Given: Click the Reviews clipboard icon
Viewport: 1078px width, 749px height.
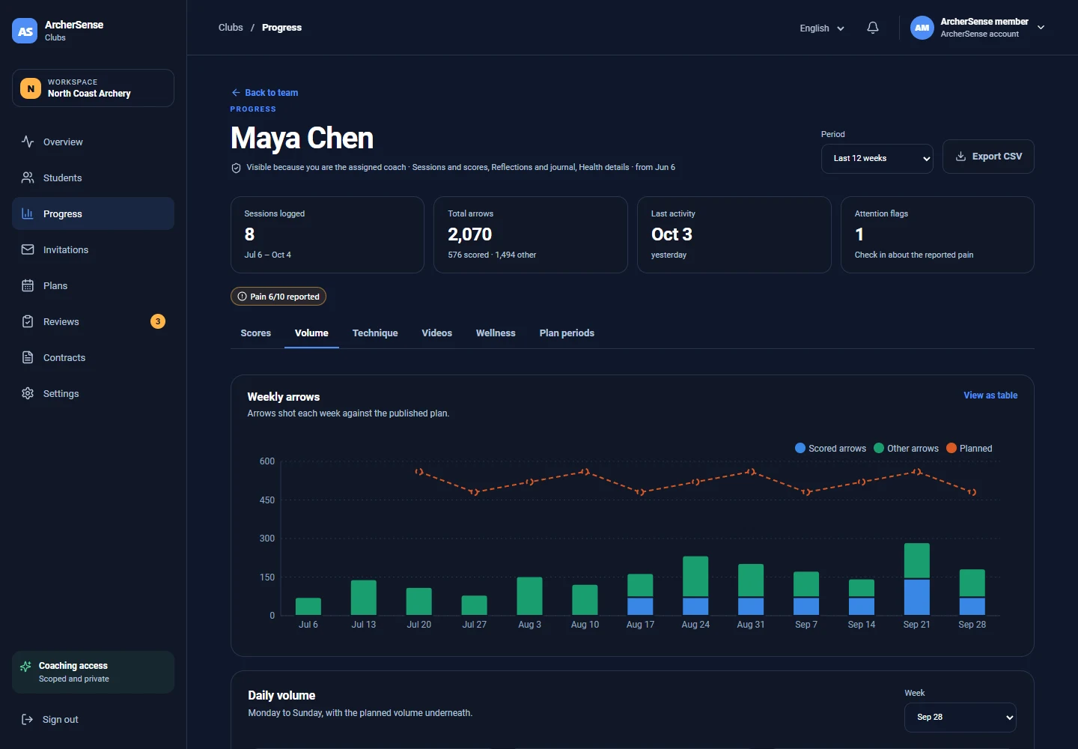Looking at the screenshot, I should (x=28, y=321).
